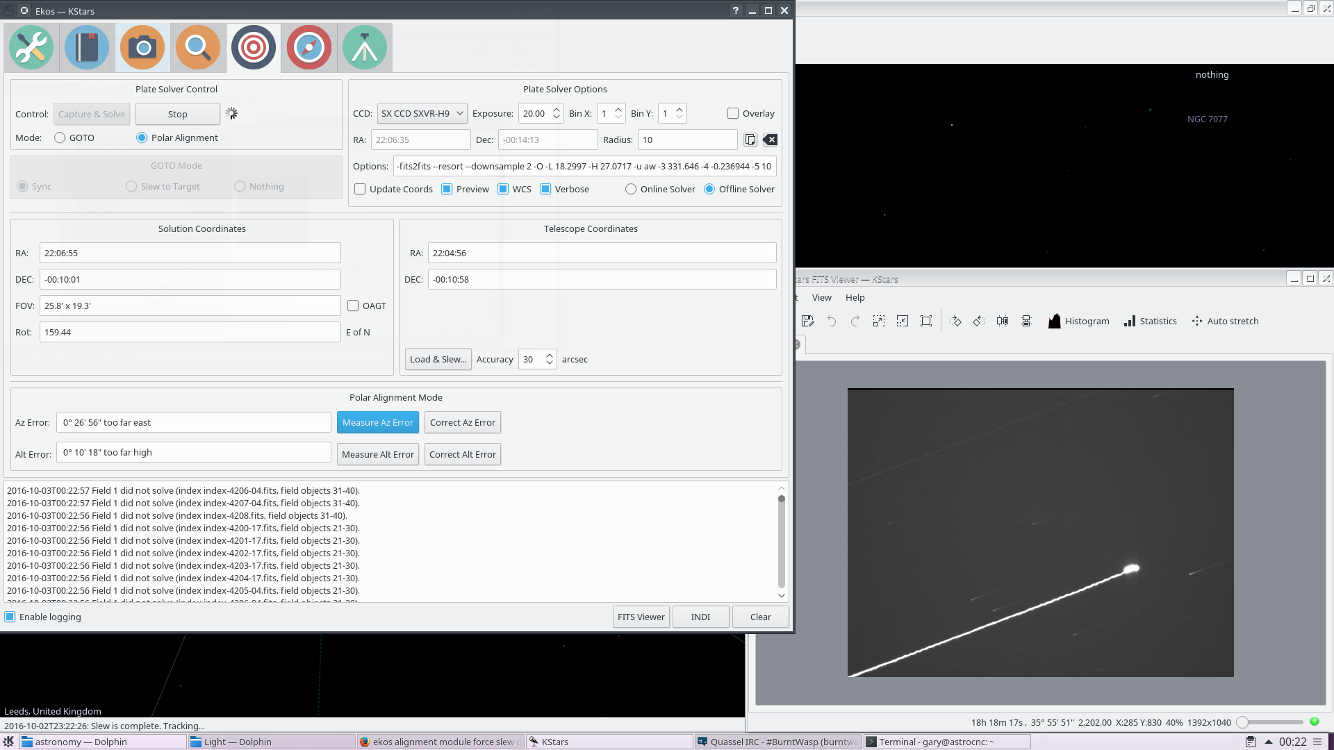This screenshot has width=1334, height=750.
Task: Select the Online Solver option
Action: coord(631,189)
